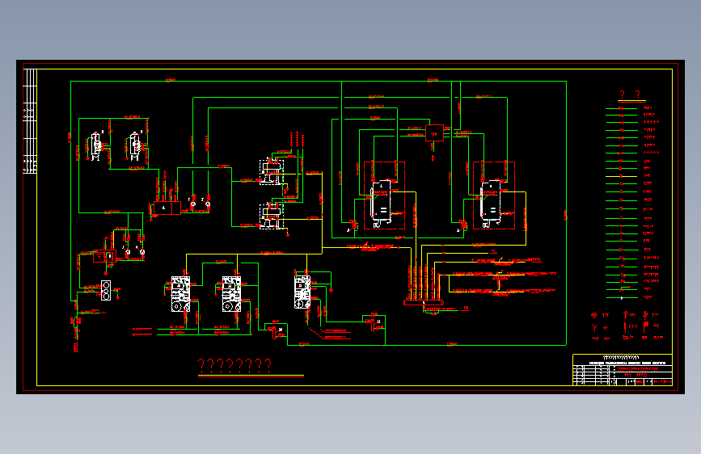
Task: Select the leftmost white machine unit at the bottom
Action: (x=180, y=293)
